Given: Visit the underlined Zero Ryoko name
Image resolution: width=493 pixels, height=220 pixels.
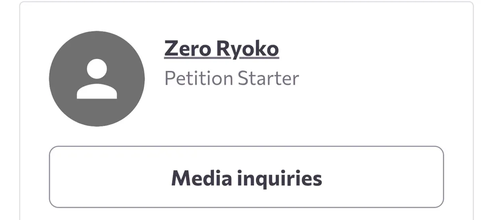Looking at the screenshot, I should pyautogui.click(x=221, y=49).
